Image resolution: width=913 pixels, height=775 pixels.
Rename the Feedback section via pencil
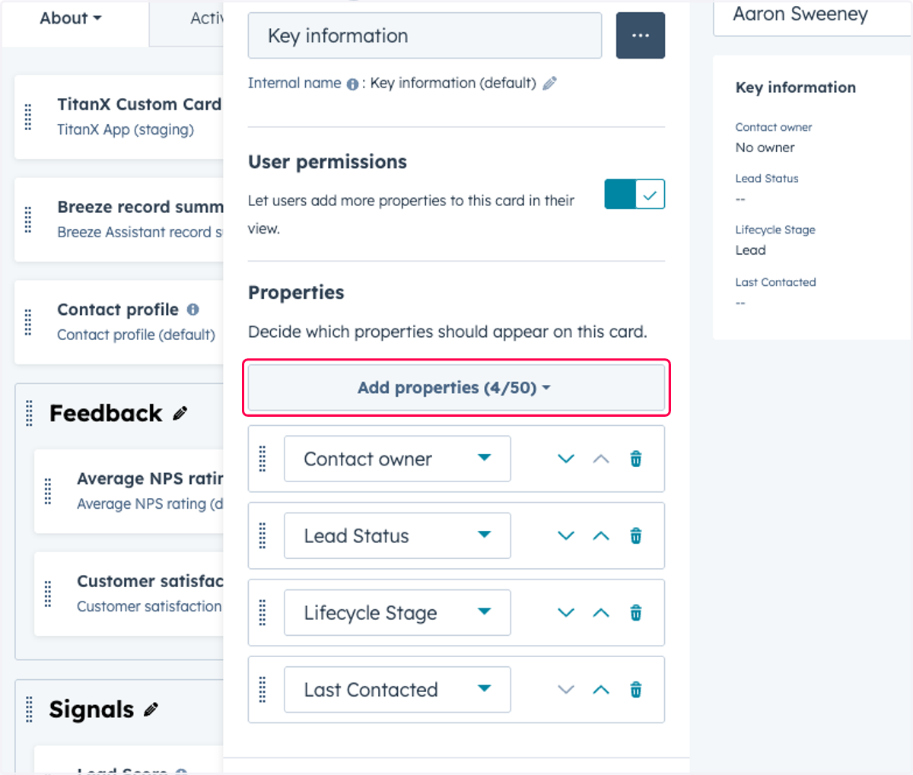click(180, 414)
